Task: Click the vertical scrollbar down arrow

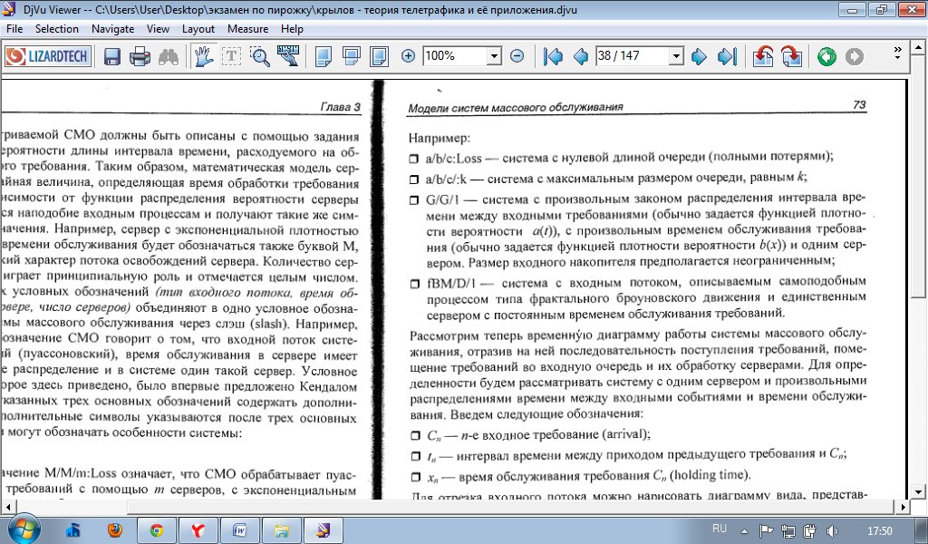Action: (918, 492)
